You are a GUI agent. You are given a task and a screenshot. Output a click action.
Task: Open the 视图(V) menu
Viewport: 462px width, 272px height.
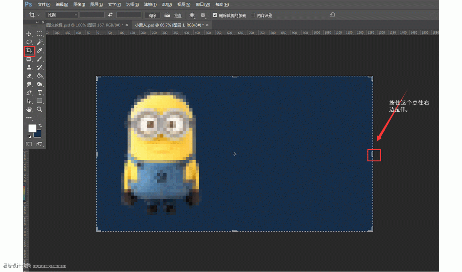pos(184,5)
